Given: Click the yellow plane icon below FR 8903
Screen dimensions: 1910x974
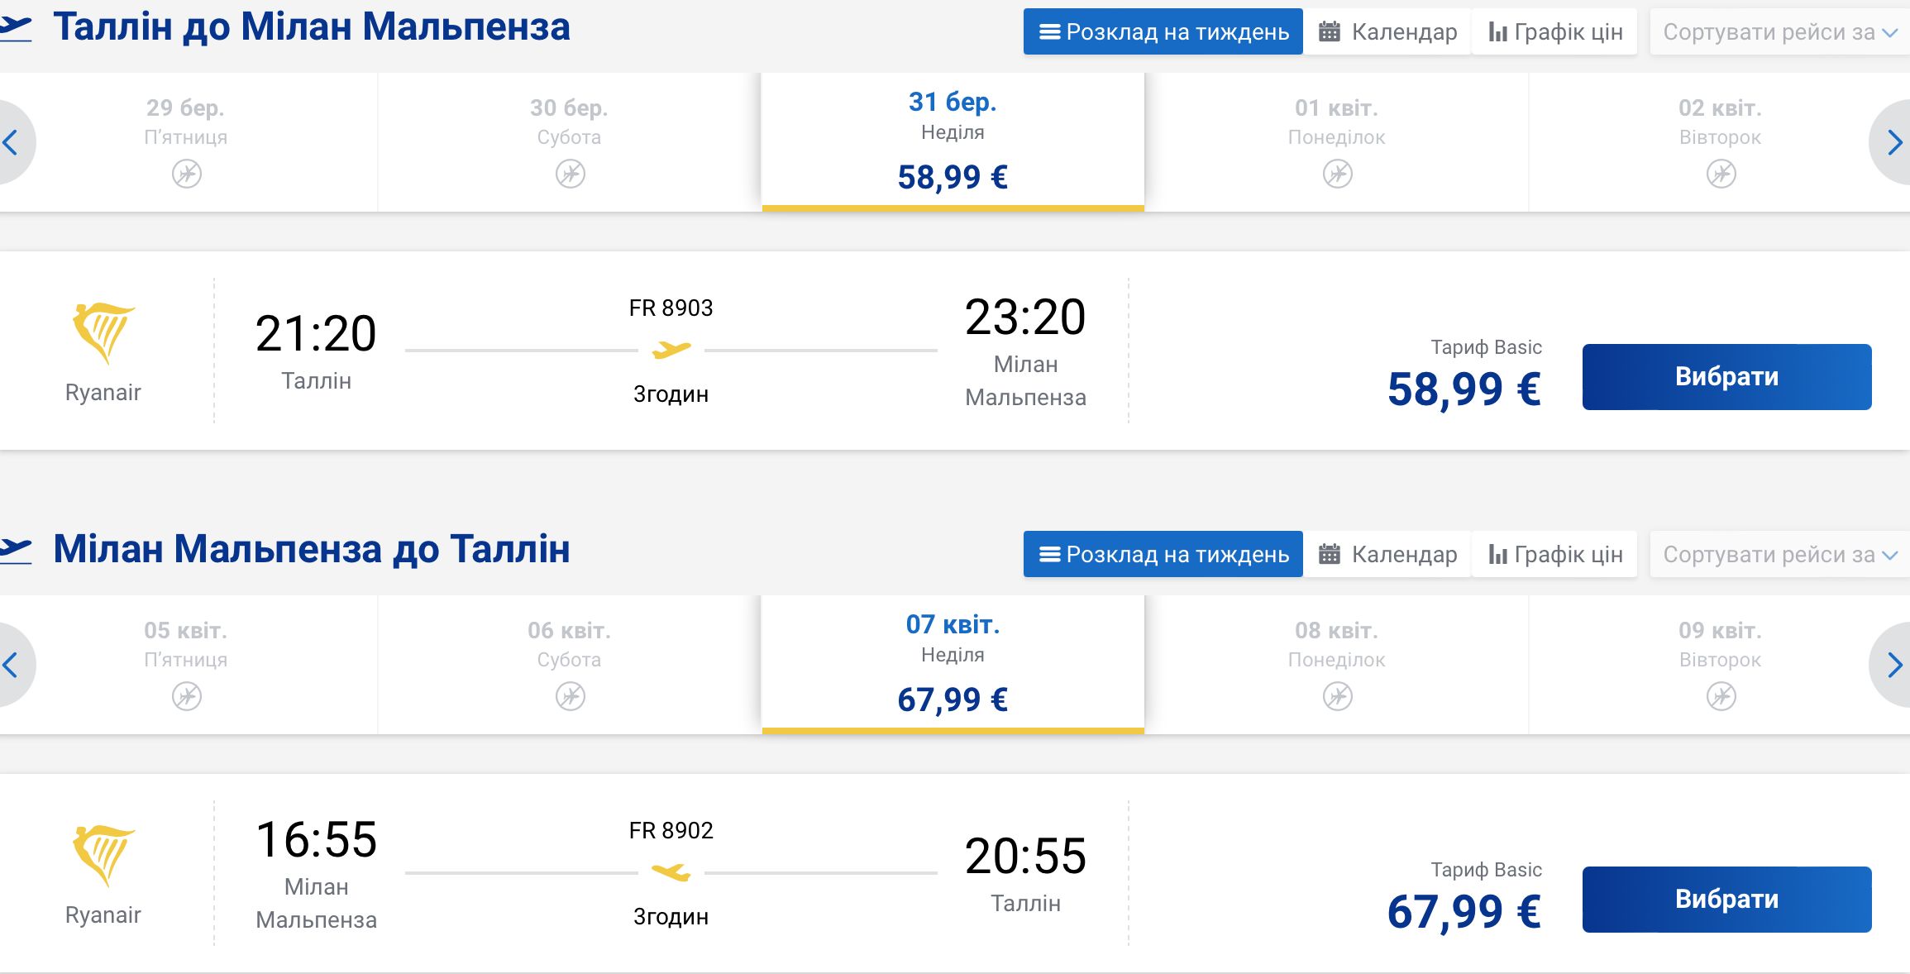Looking at the screenshot, I should (x=671, y=350).
